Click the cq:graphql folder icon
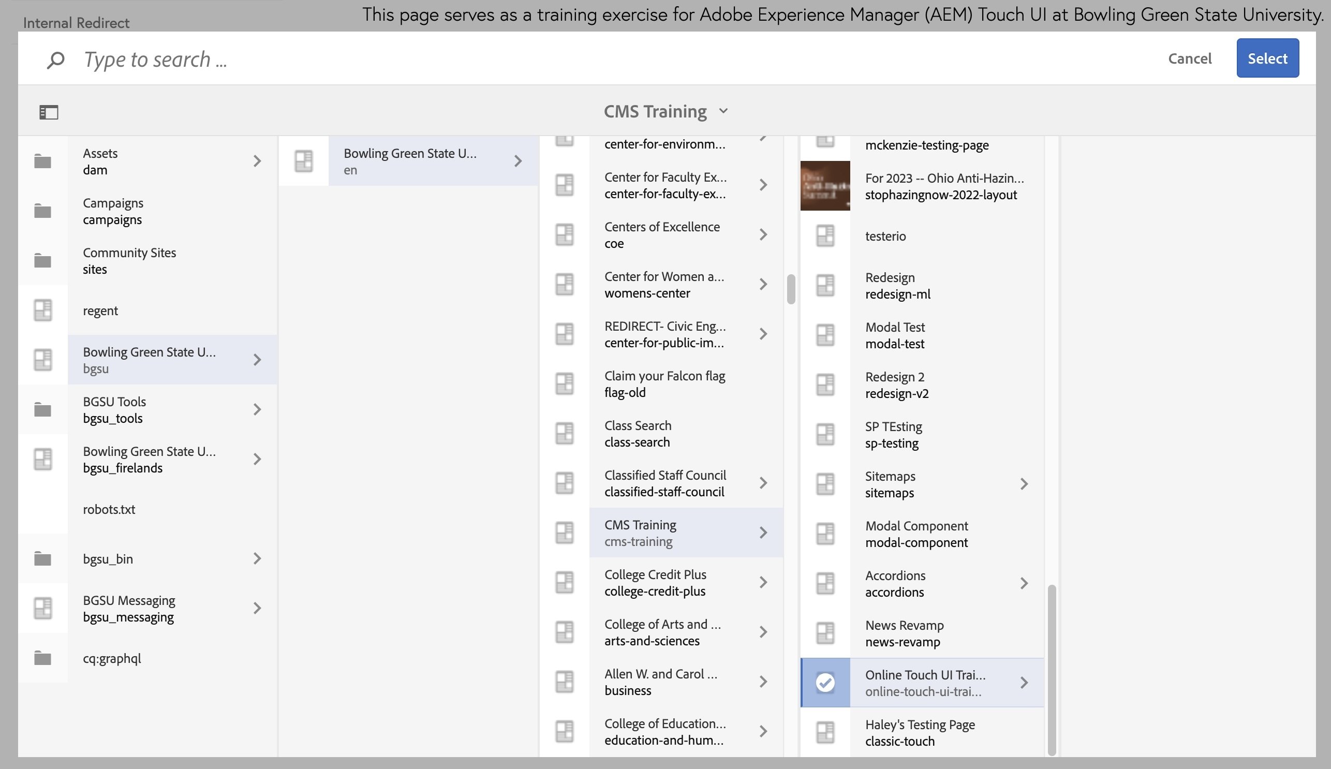 click(43, 658)
